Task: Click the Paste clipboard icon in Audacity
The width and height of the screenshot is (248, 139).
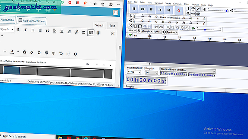Action: 140,26
